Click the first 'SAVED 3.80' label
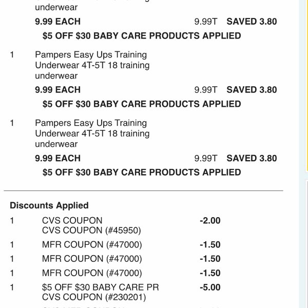 [252, 22]
